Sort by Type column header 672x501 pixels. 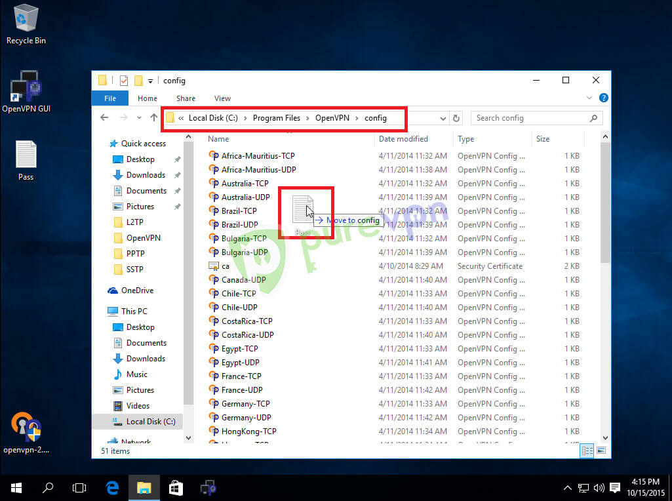coord(466,139)
